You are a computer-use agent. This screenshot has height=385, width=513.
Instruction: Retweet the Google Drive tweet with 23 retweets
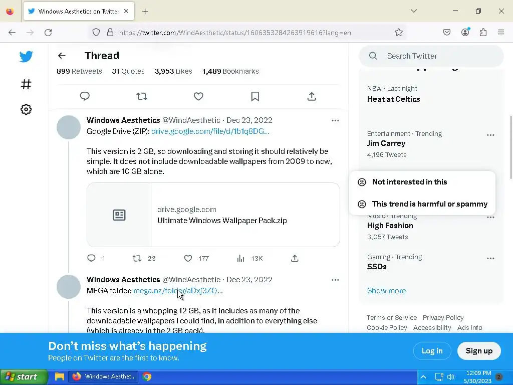[x=137, y=258]
